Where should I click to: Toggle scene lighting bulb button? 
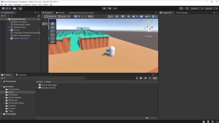click(123, 16)
